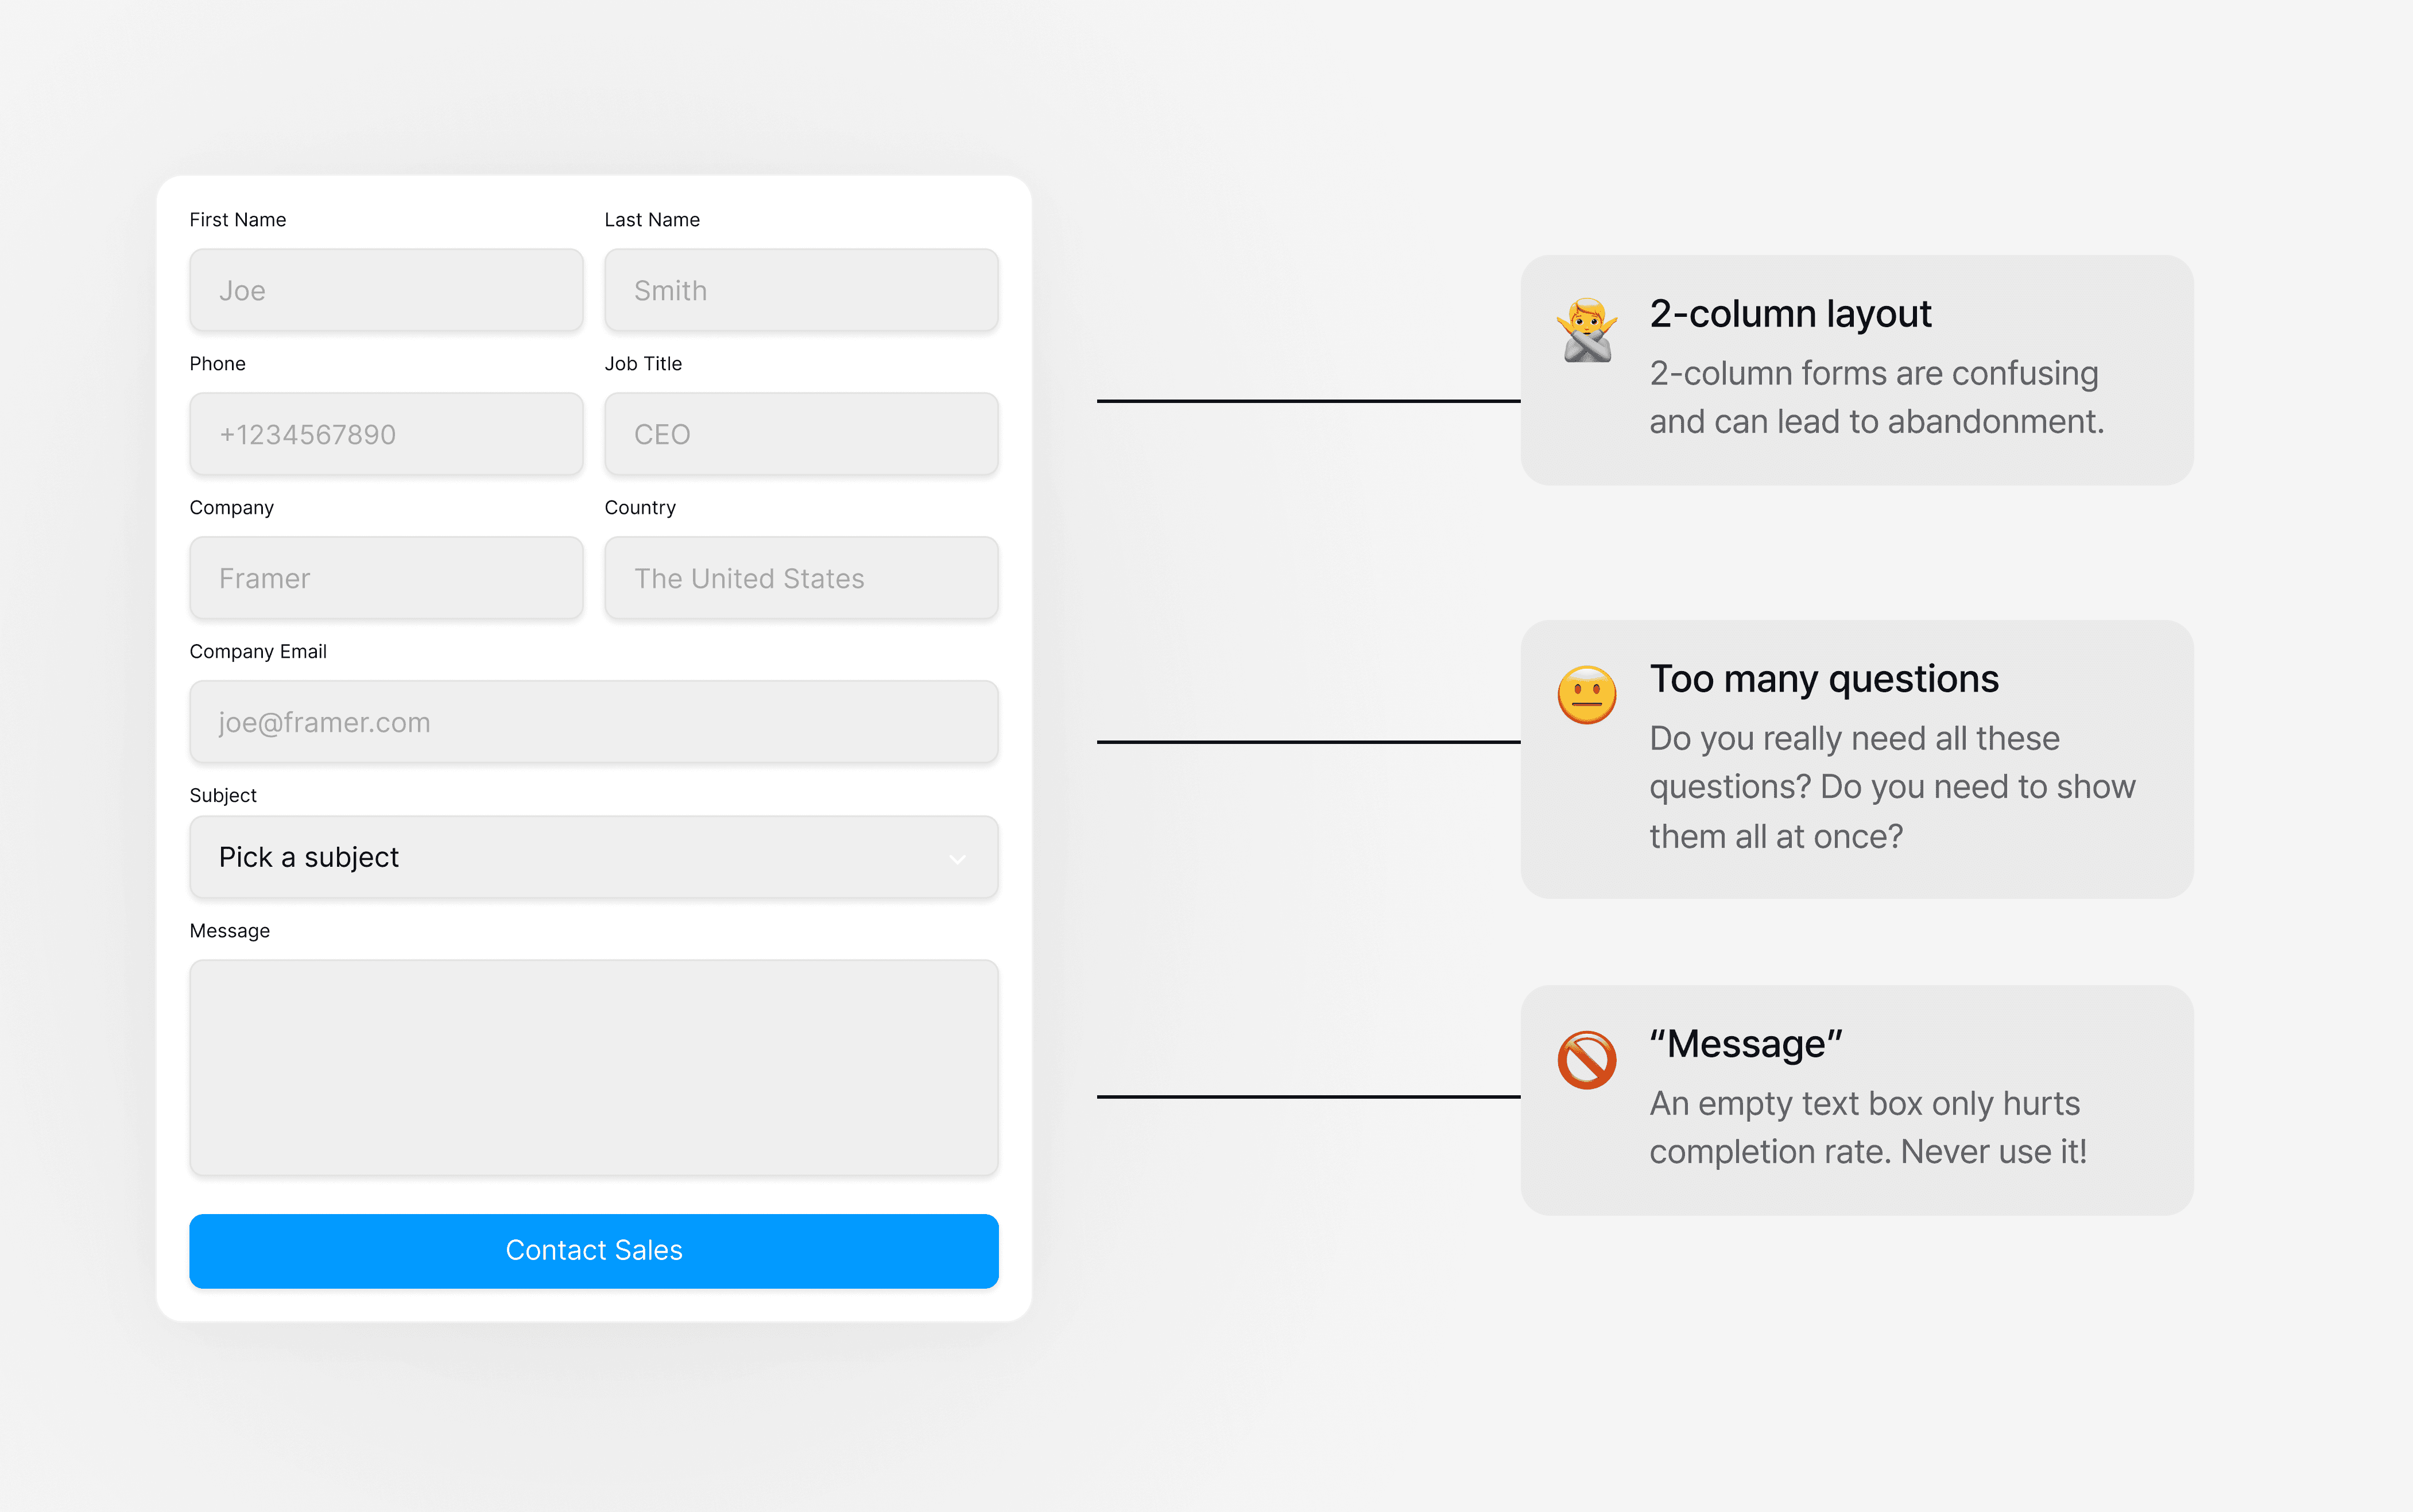Screen dimensions: 2413x1512
Task: Click the crossed-arms person emoji icon
Action: click(x=1586, y=331)
